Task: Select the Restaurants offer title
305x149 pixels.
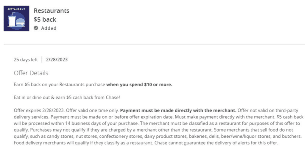Action: [x=52, y=11]
